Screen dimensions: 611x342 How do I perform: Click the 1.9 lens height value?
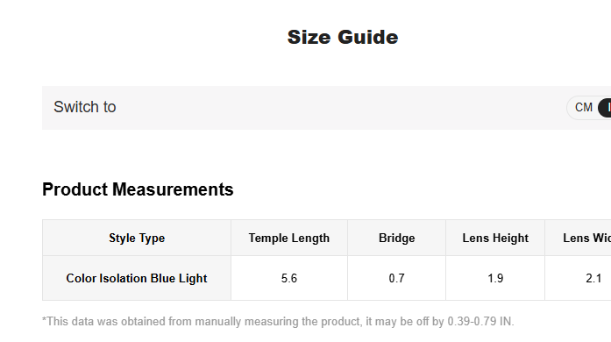[x=495, y=279]
